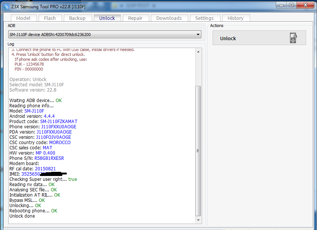Click the CSC version J110FOJV0AOGE value
The width and height of the screenshot is (317, 230).
tap(53, 137)
